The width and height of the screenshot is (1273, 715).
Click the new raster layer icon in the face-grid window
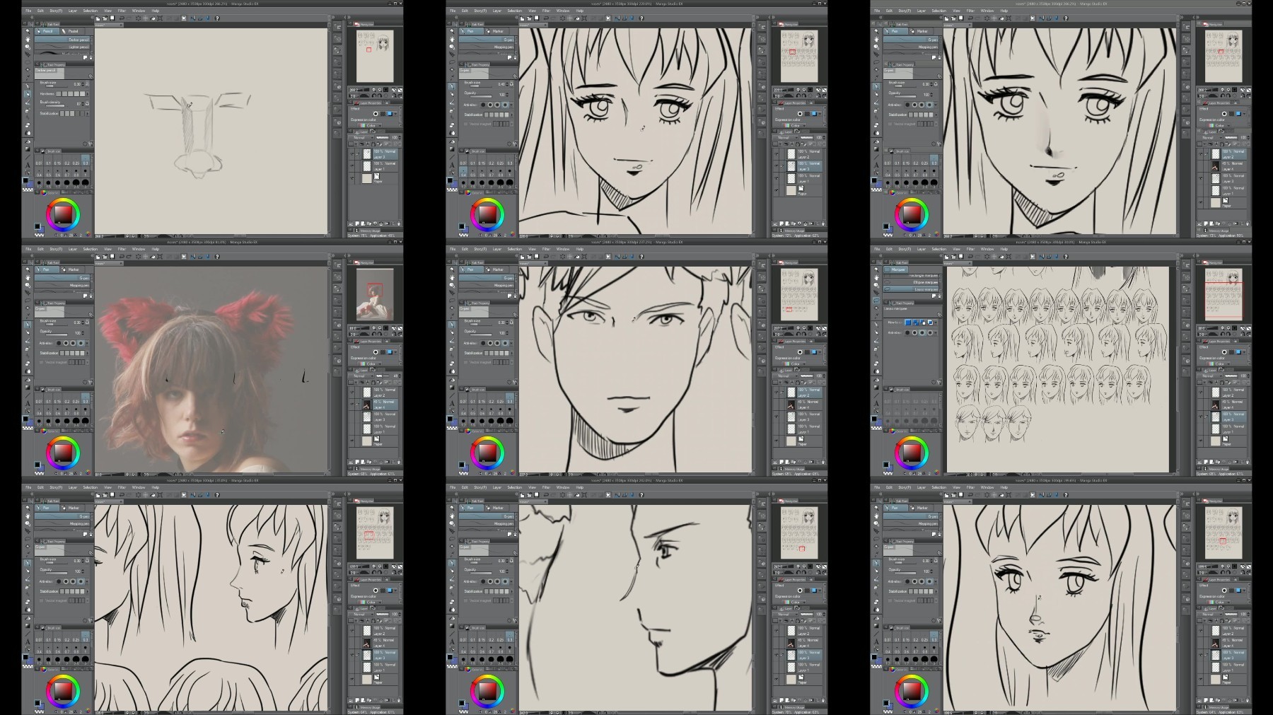1206,462
